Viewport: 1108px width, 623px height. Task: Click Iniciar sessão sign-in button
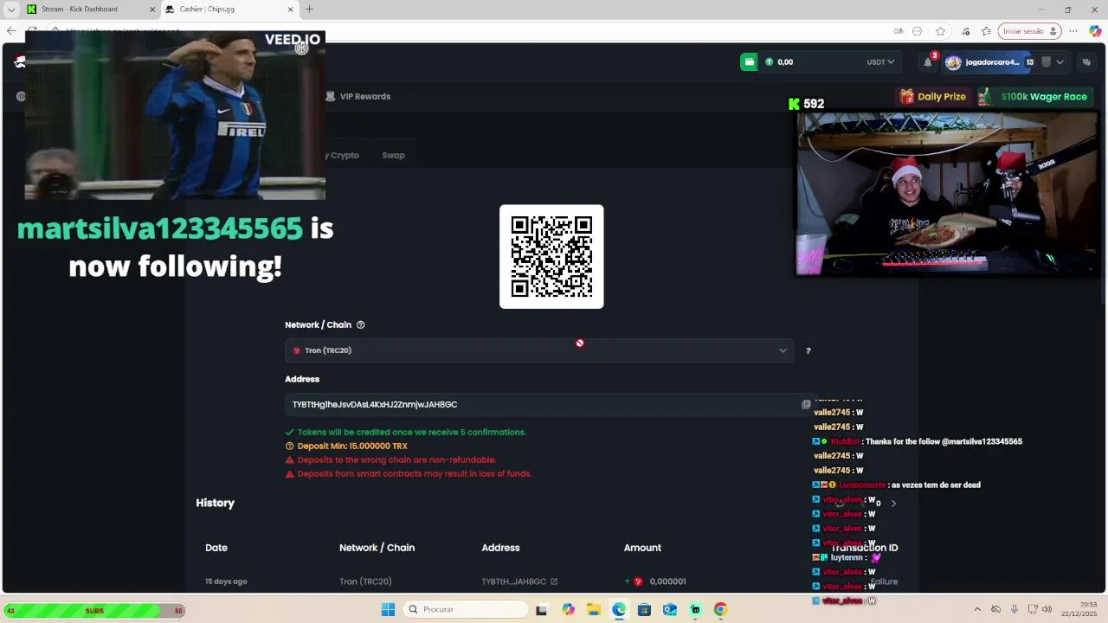[x=1029, y=31]
